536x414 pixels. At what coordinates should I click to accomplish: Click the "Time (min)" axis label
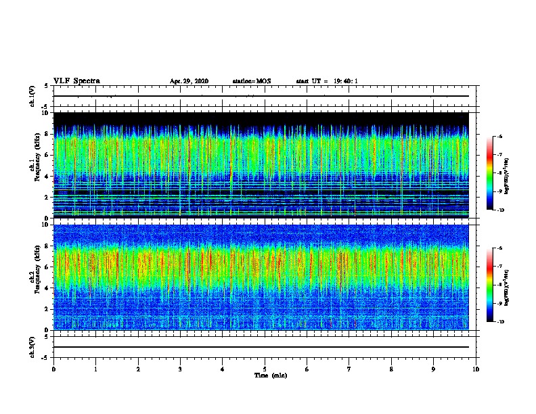click(271, 375)
